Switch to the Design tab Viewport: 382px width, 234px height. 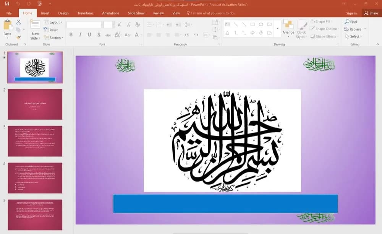coord(63,13)
